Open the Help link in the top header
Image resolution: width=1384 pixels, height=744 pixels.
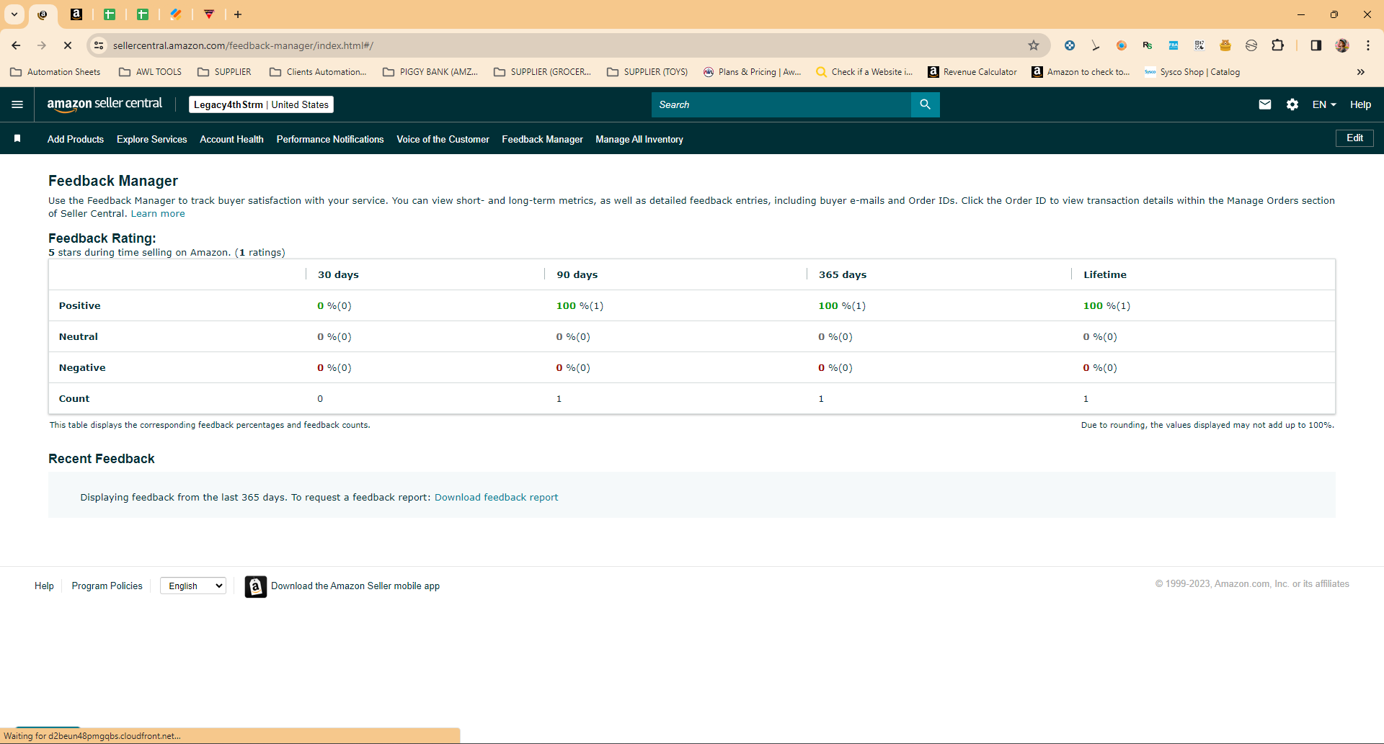pos(1360,104)
